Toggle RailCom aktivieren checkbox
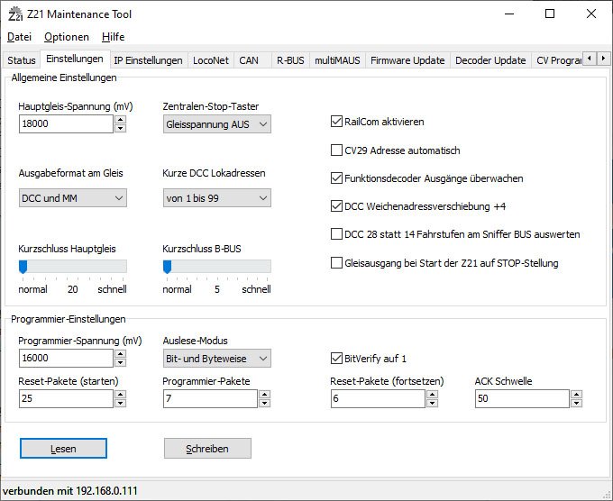Image resolution: width=613 pixels, height=501 pixels. [336, 122]
